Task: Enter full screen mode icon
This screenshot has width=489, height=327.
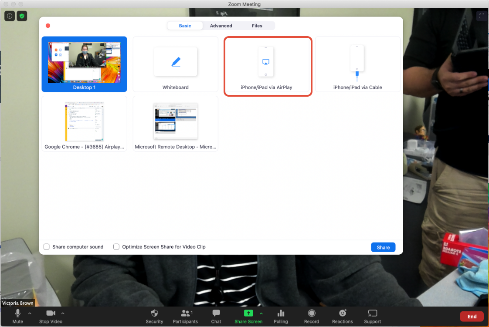Action: (x=482, y=16)
